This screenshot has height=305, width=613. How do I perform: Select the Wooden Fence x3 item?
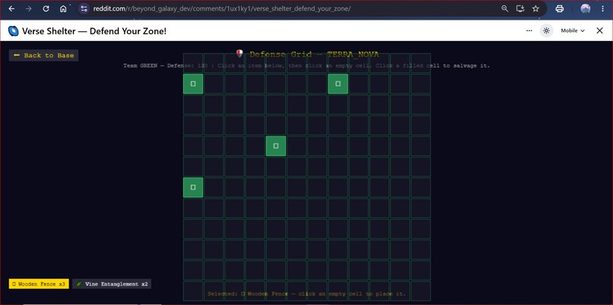39,284
